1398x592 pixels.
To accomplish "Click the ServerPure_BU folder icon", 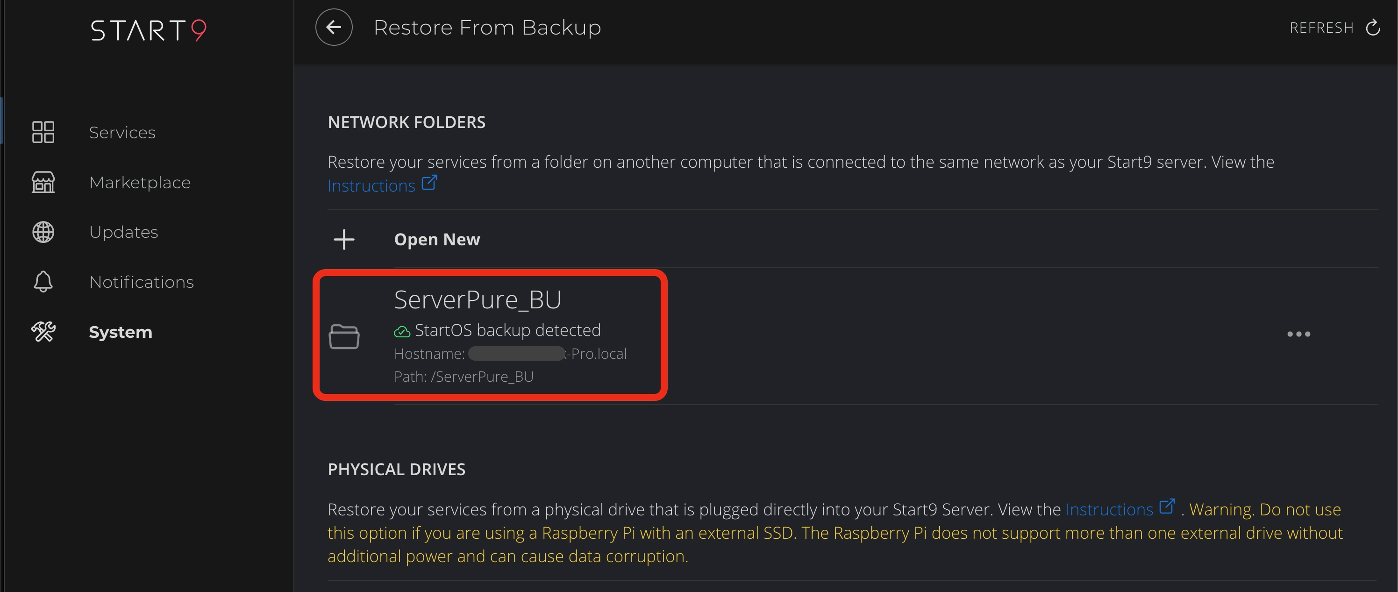I will (x=344, y=336).
